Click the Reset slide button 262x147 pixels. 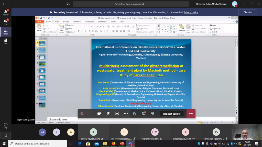pyautogui.click(x=69, y=29)
